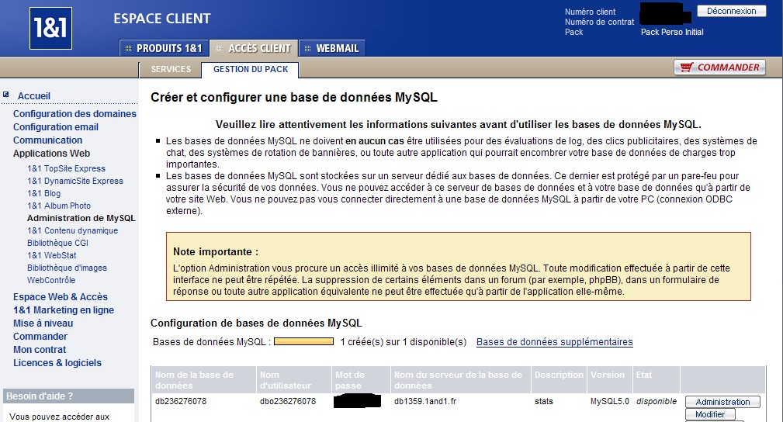The height and width of the screenshot is (422, 783).
Task: Open 1&1 TopSite Express
Action: tap(67, 169)
